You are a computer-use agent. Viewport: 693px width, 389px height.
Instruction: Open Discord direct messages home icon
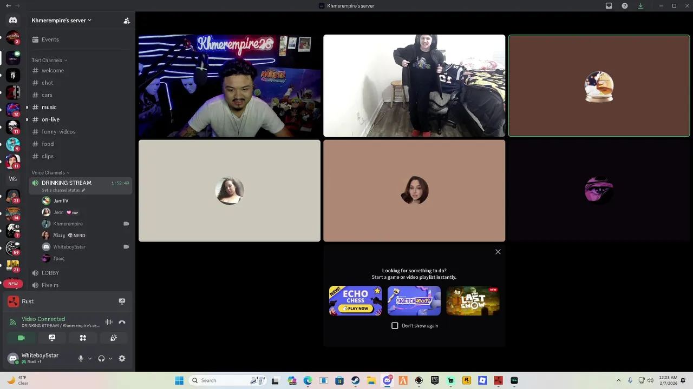tap(13, 20)
